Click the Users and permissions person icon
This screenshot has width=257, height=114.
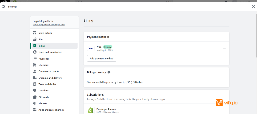tap(35, 52)
